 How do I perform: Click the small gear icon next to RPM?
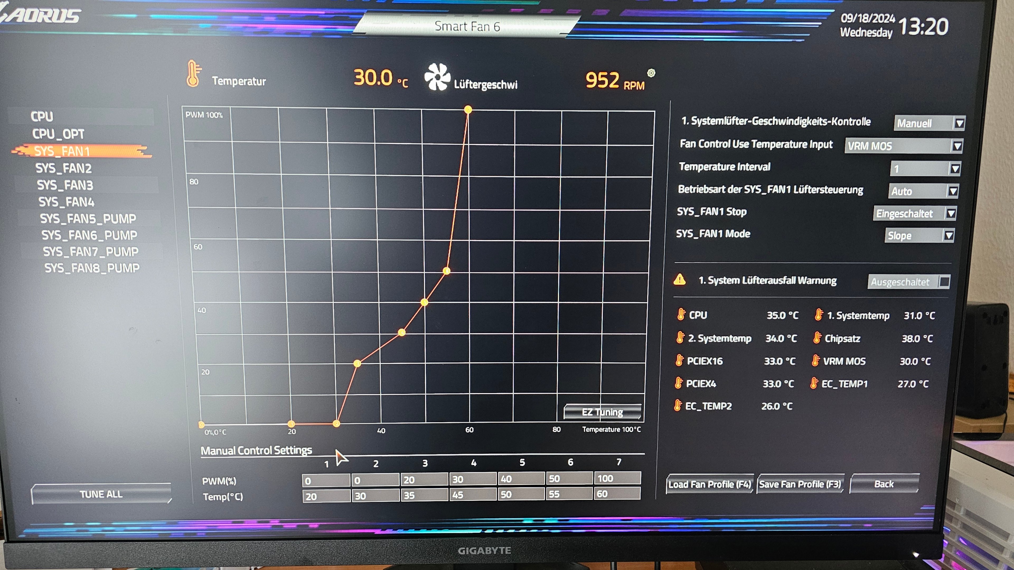coord(651,73)
